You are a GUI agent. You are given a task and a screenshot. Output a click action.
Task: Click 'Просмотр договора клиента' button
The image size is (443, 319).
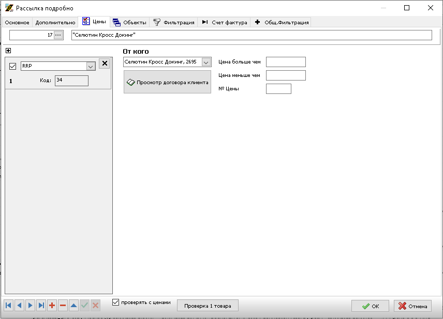167,82
